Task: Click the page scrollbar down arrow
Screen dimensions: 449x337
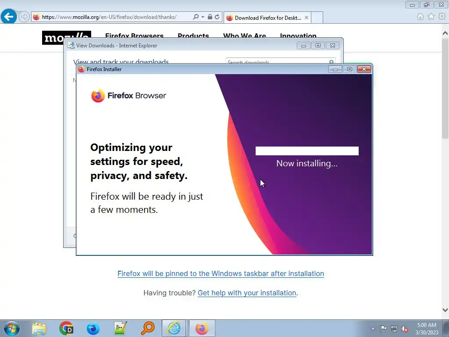Action: 445,310
